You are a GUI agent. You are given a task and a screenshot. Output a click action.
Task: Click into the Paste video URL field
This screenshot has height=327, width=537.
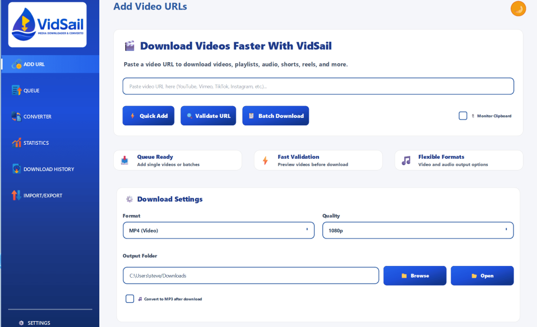tap(318, 86)
